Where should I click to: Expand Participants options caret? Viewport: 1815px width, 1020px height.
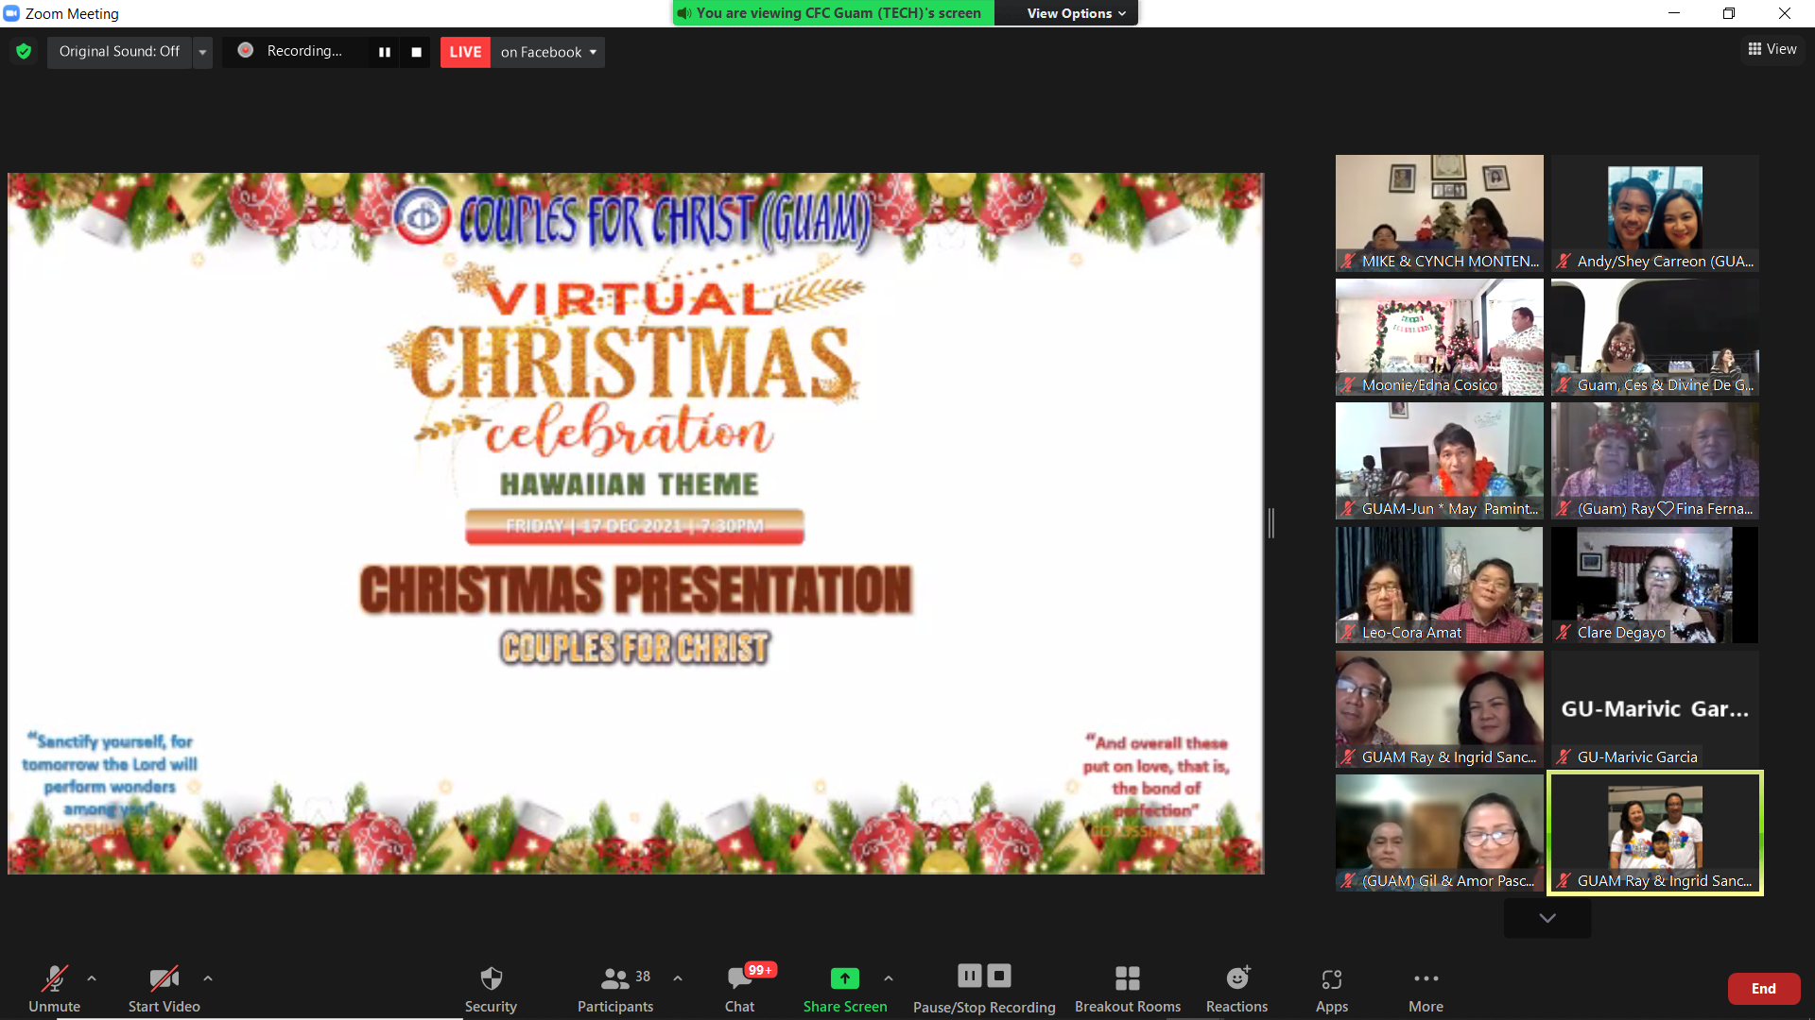point(678,978)
